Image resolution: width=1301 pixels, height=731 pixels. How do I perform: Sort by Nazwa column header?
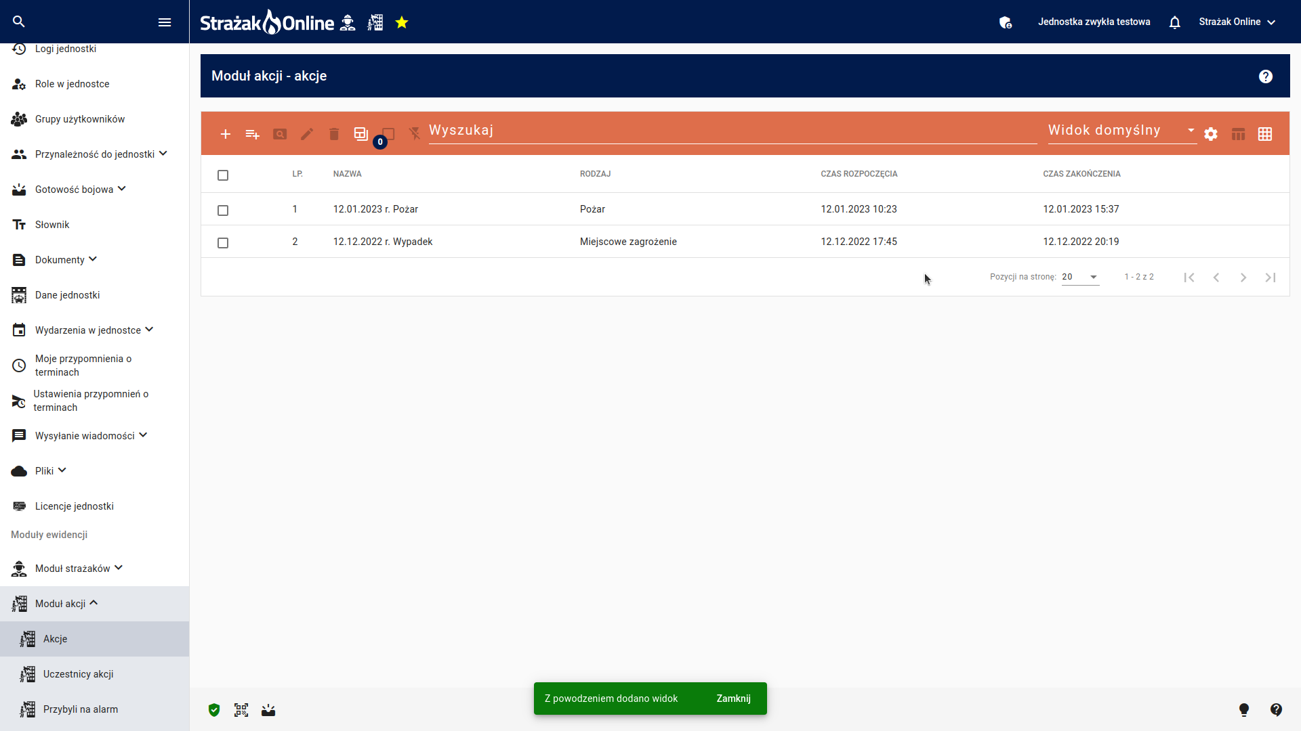coord(347,174)
